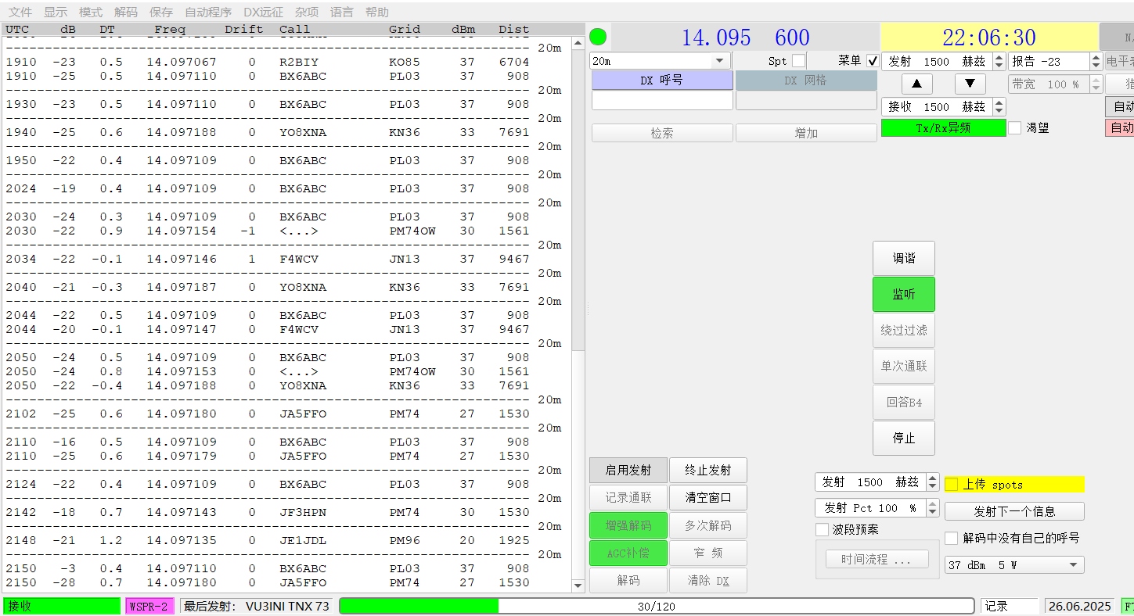Click the 窄 频 button
This screenshot has height=616, width=1134.
(708, 553)
